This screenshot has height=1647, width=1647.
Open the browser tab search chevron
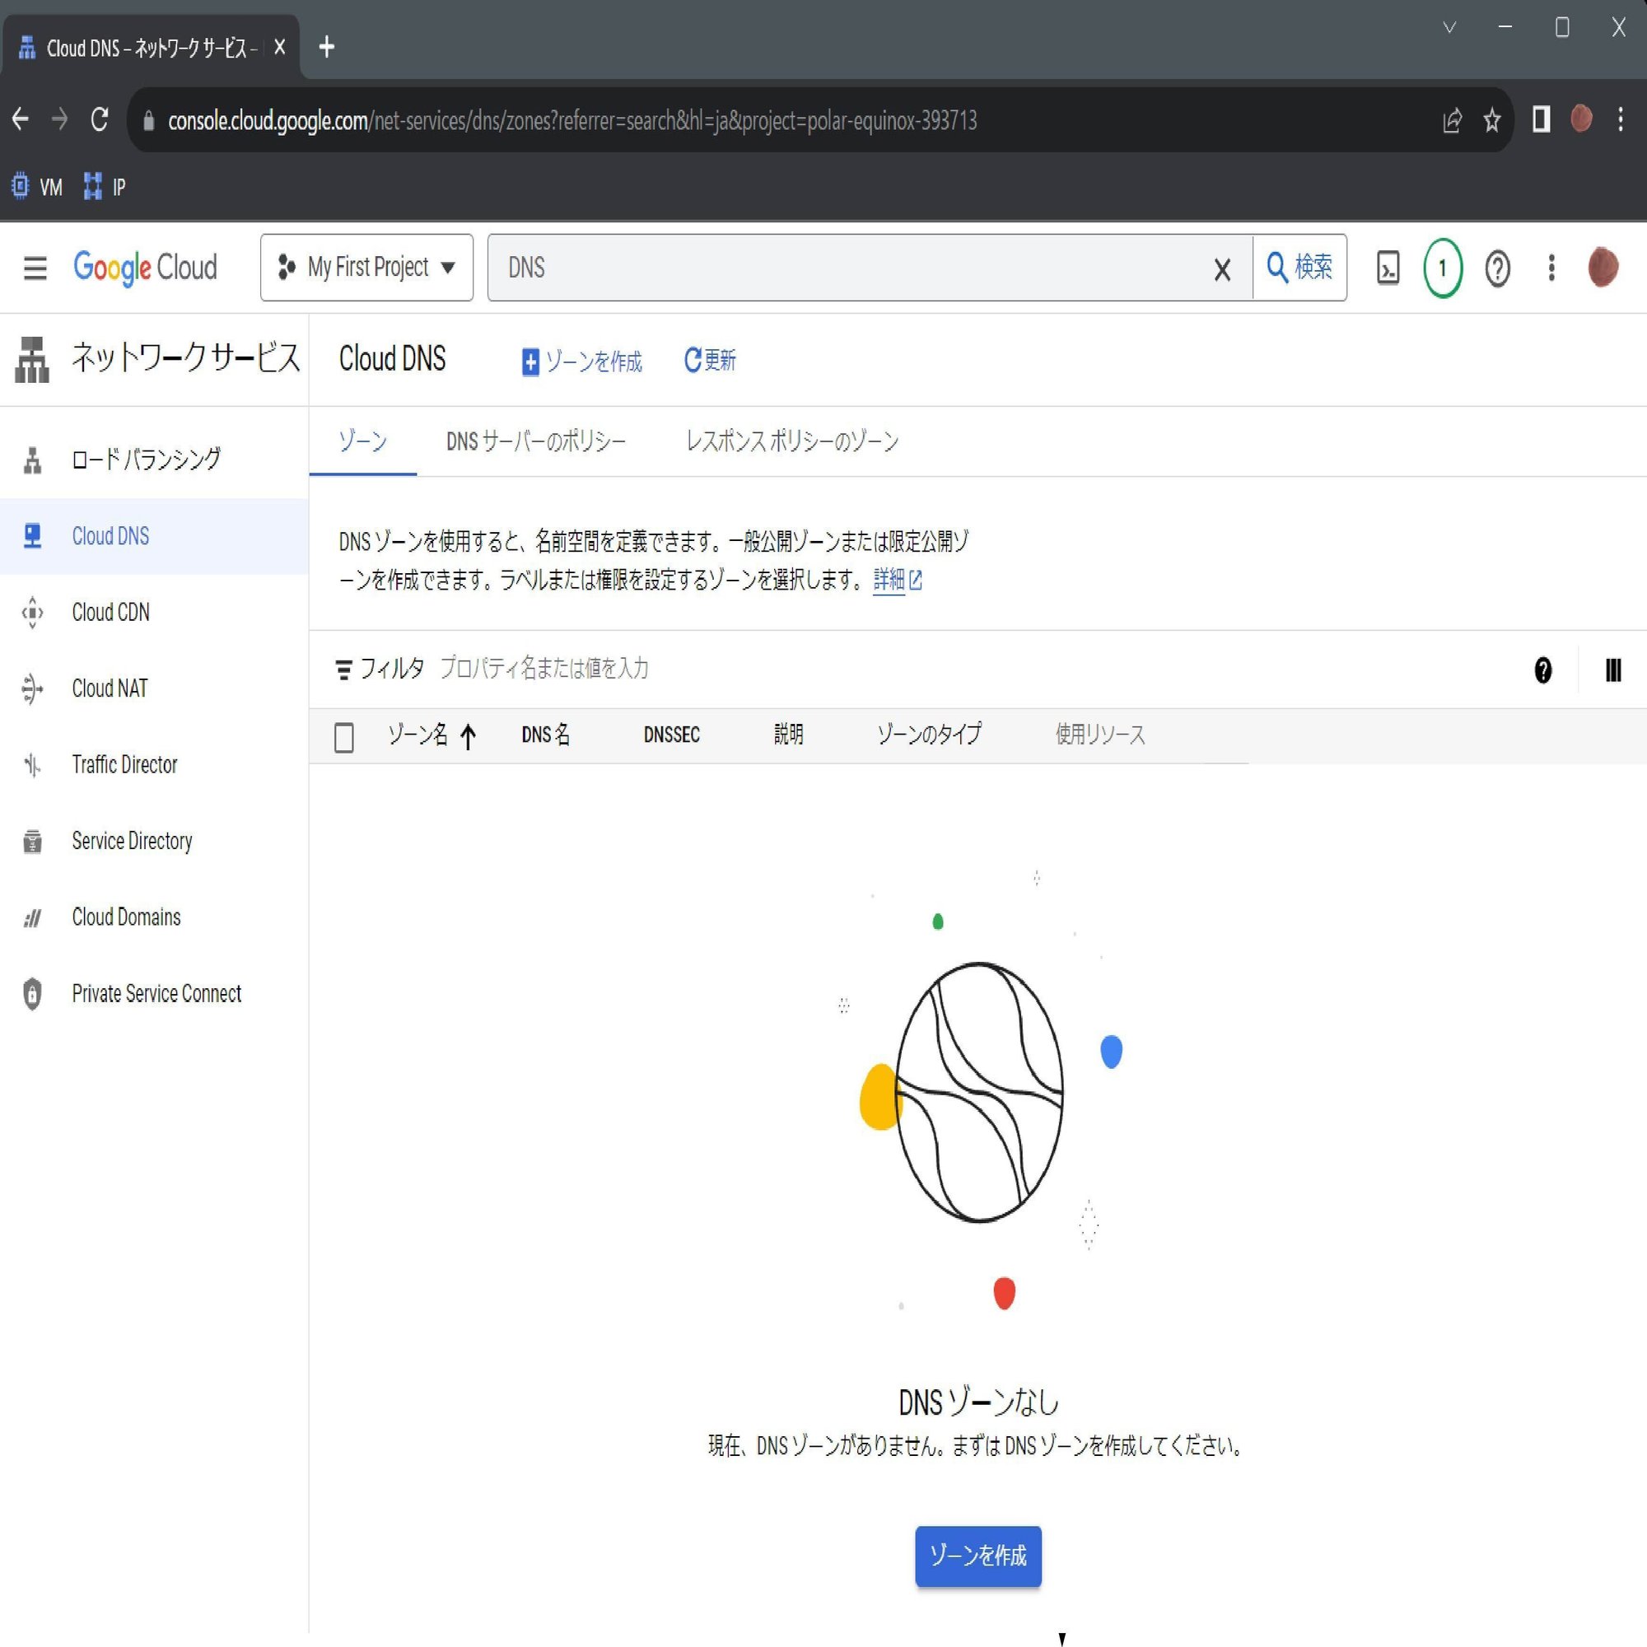[1451, 26]
